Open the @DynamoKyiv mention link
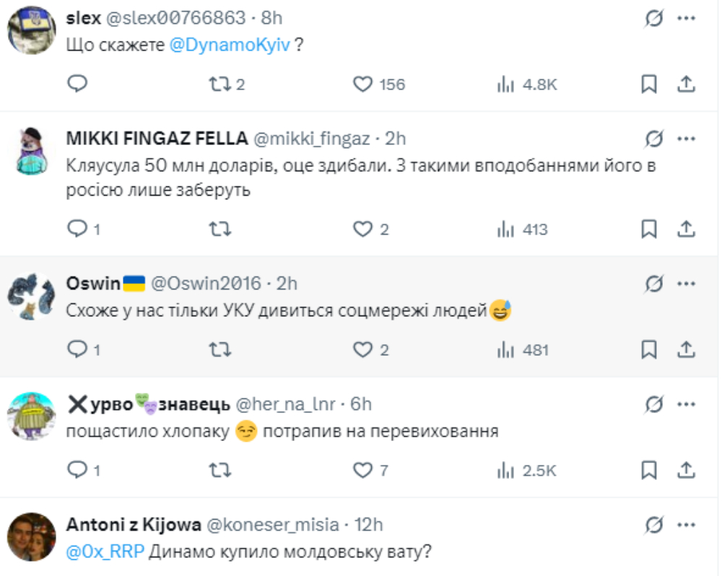Image resolution: width=722 pixels, height=576 pixels. 230,44
